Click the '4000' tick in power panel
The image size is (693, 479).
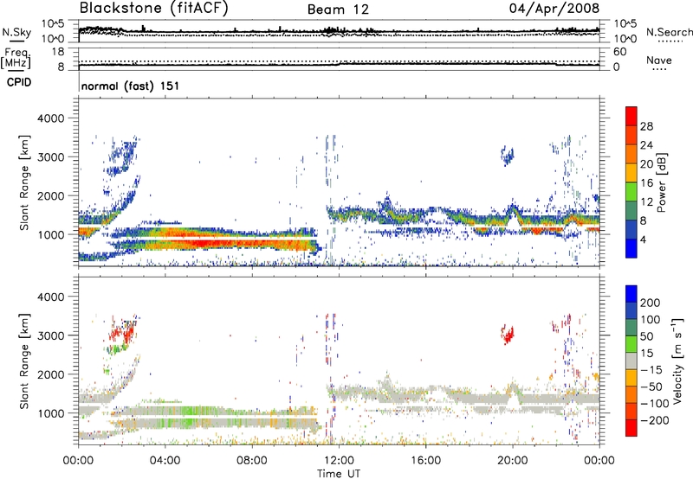(x=50, y=118)
